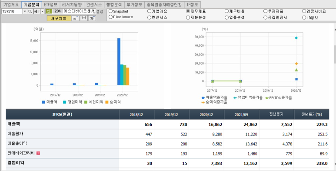This screenshot has width=336, height=171.
Task: Click 매출액증가율 legend square marker
Action: [203, 98]
